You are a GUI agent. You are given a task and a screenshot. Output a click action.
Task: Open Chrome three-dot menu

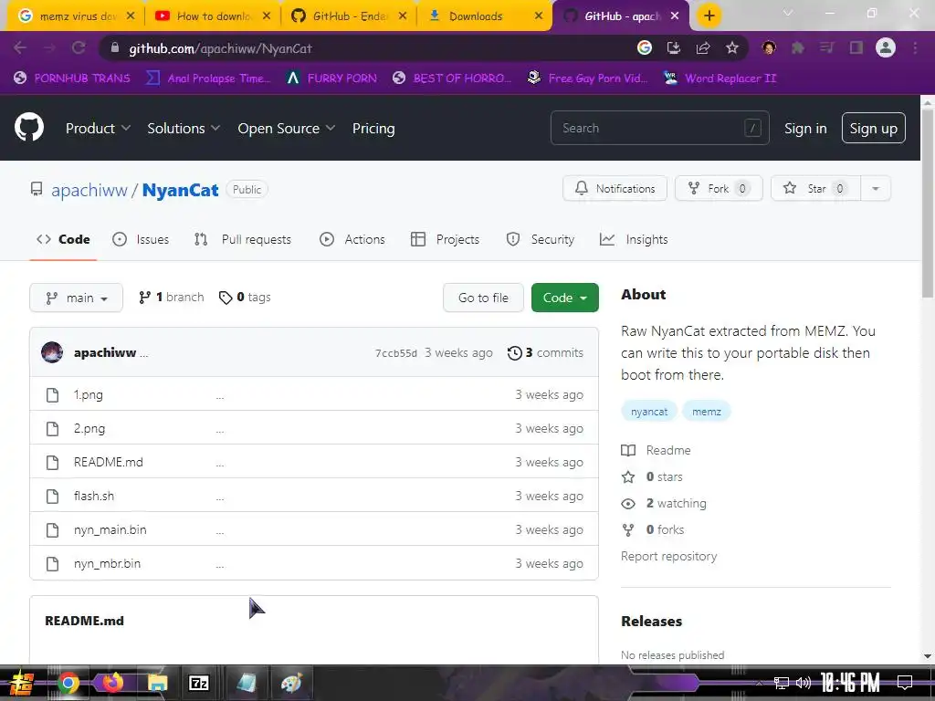[915, 48]
